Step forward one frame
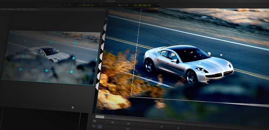Image resolution: width=269 pixels, height=130 pixels. click(178, 128)
